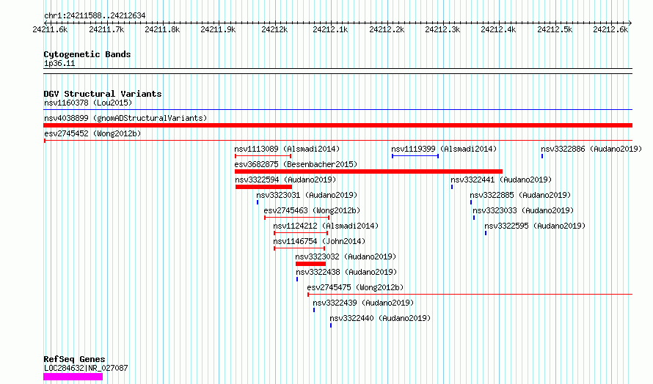Open nsv3322438 (Audano2019) label

tap(346, 272)
